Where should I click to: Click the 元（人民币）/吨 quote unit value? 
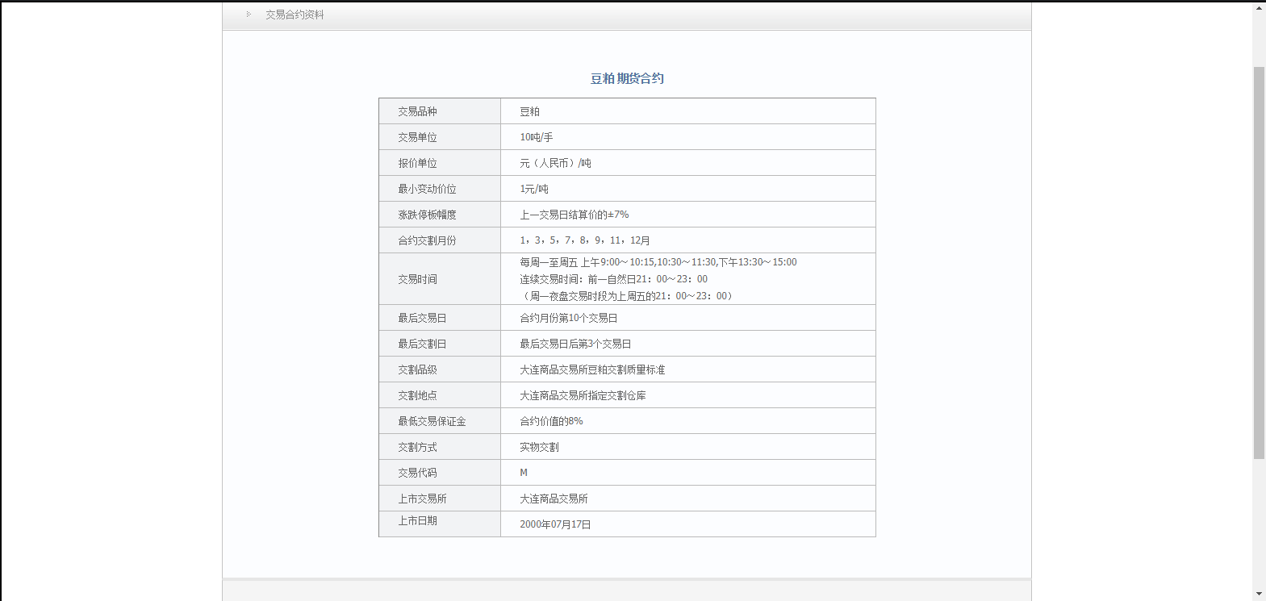click(555, 163)
